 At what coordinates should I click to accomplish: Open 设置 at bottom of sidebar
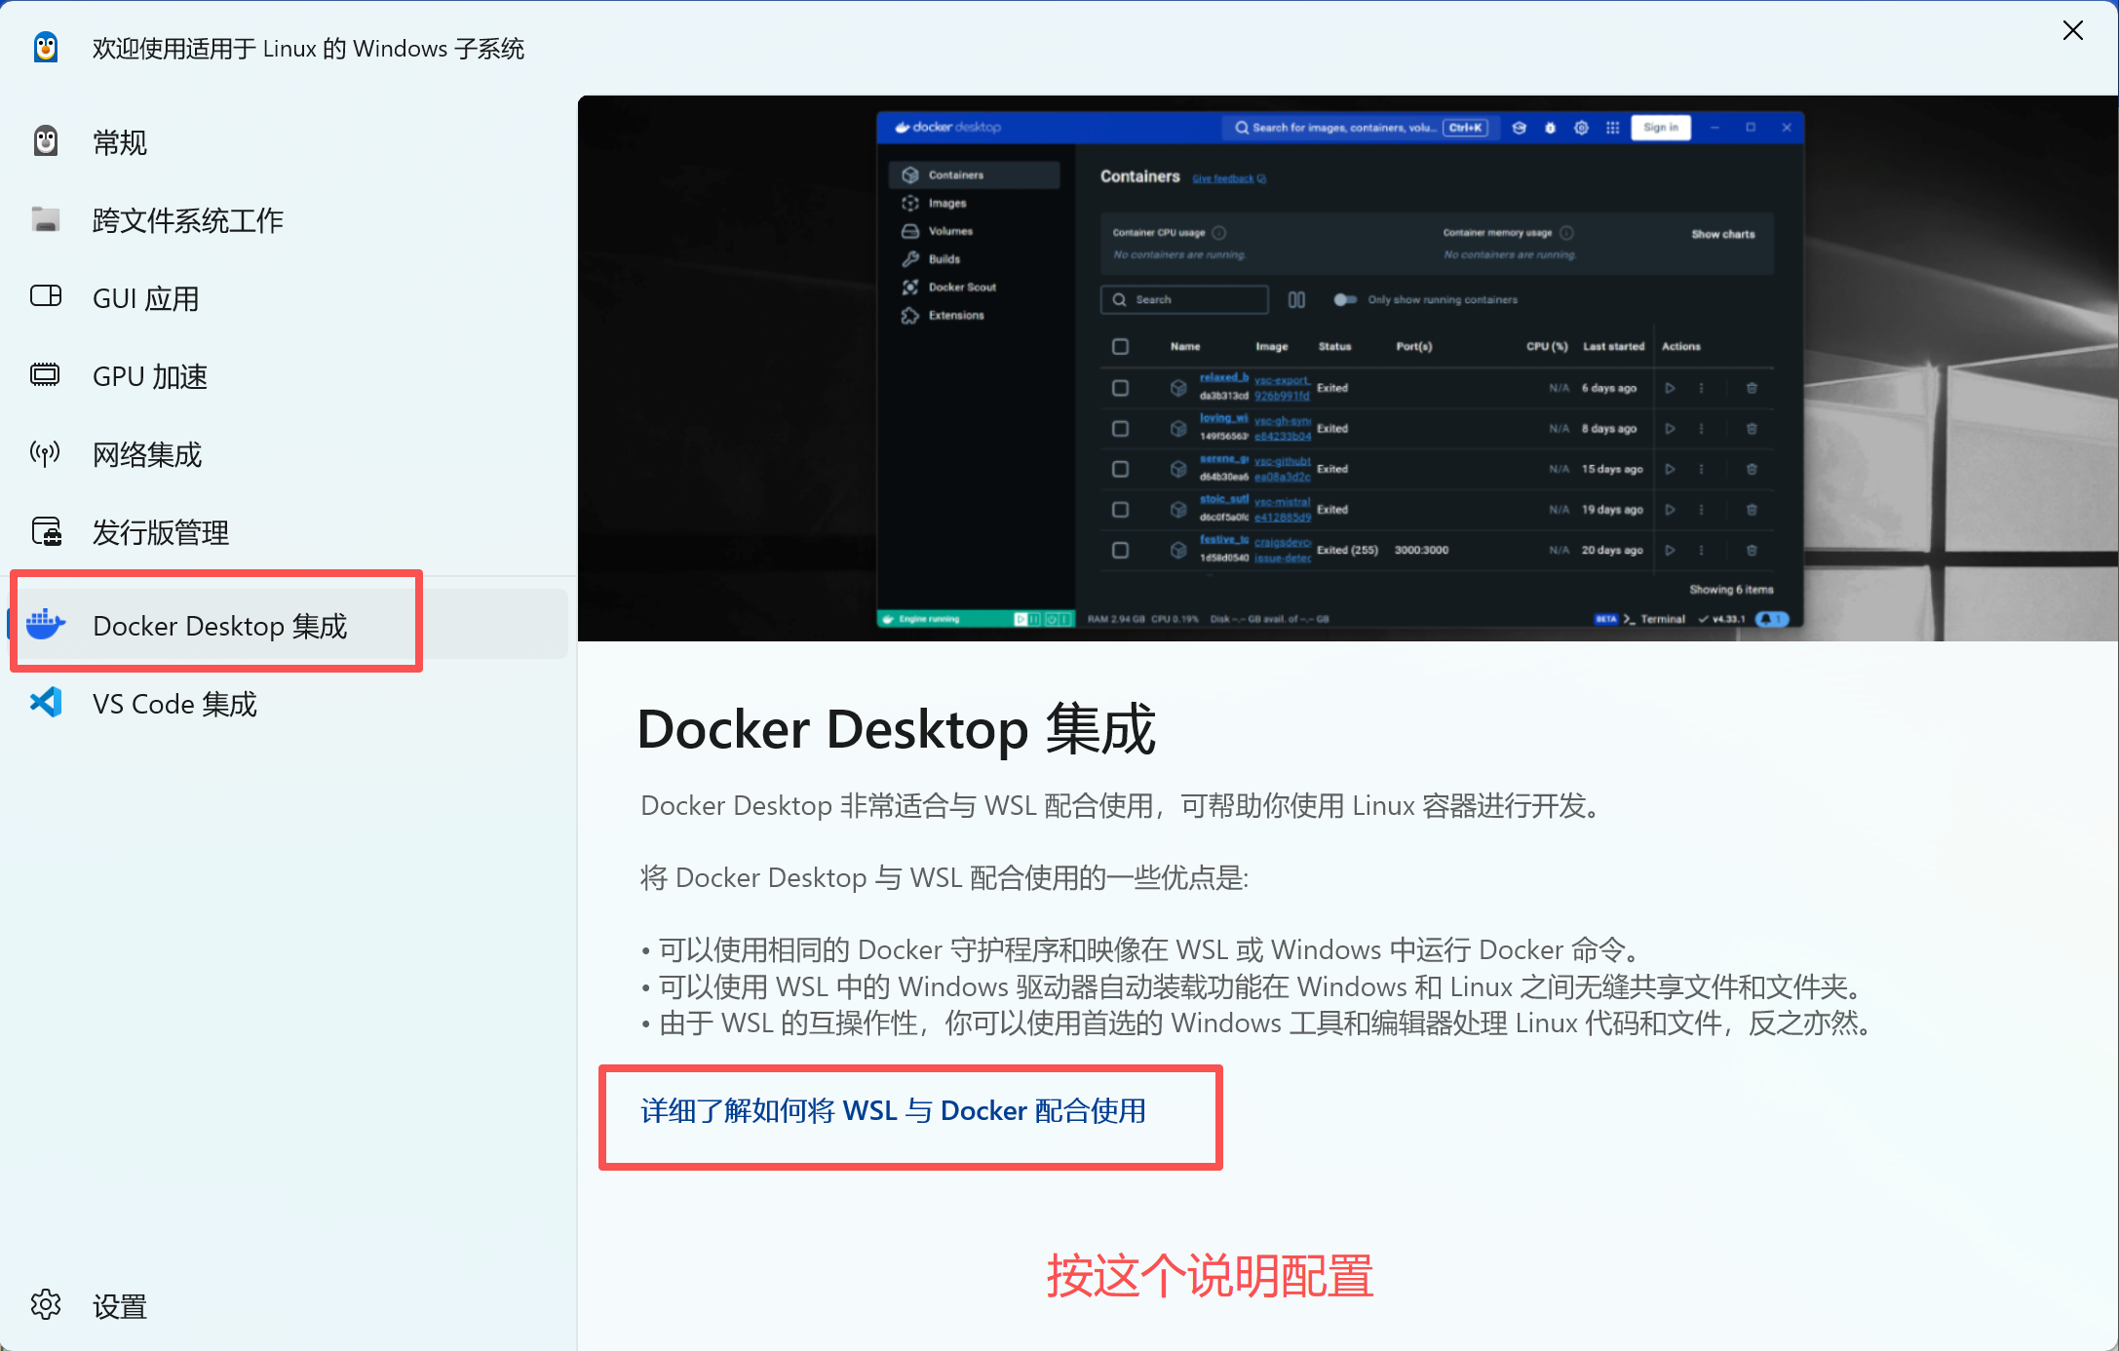(x=120, y=1306)
